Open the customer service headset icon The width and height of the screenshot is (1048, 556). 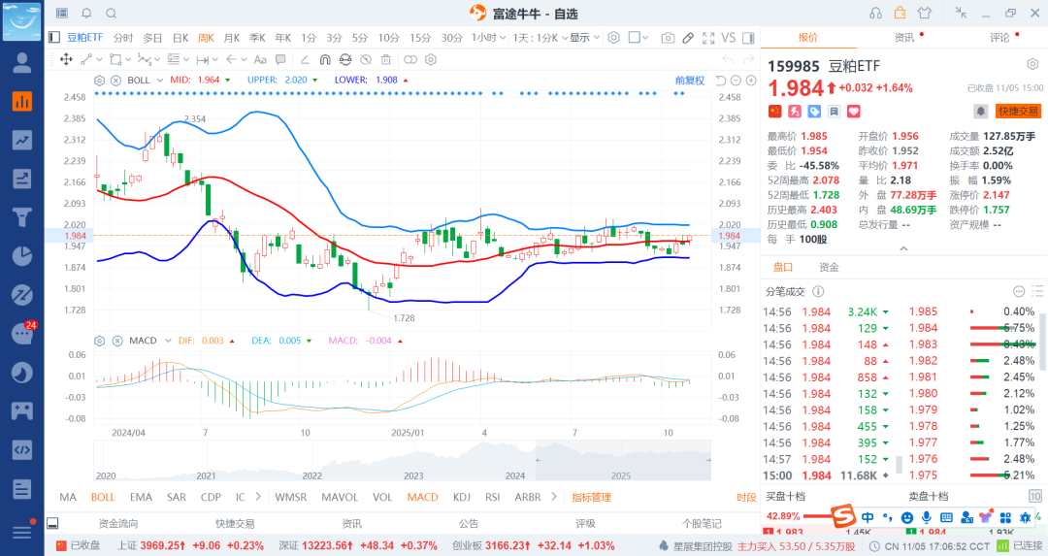click(875, 14)
